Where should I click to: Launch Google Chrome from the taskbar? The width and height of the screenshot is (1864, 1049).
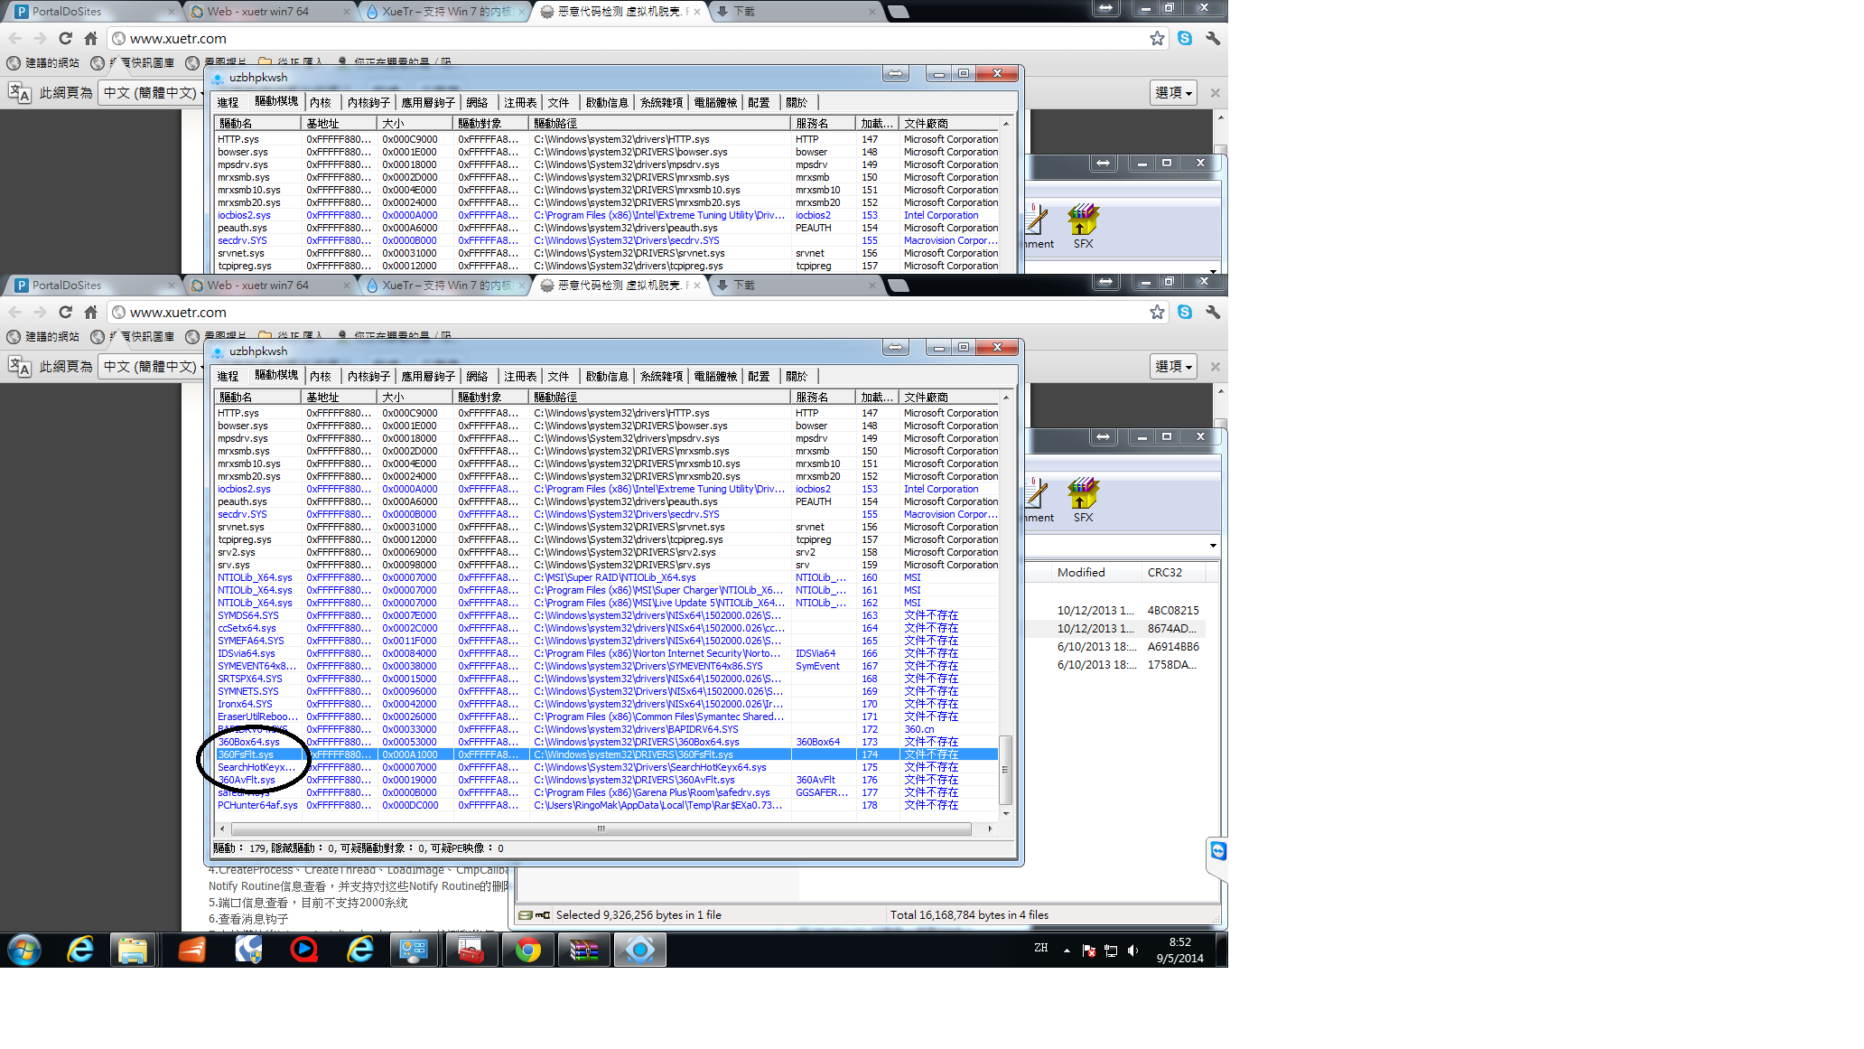click(x=528, y=950)
